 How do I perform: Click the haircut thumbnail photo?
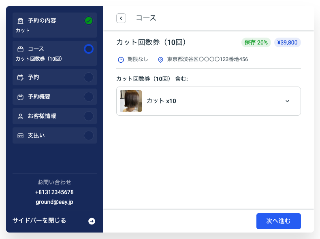[x=131, y=101]
